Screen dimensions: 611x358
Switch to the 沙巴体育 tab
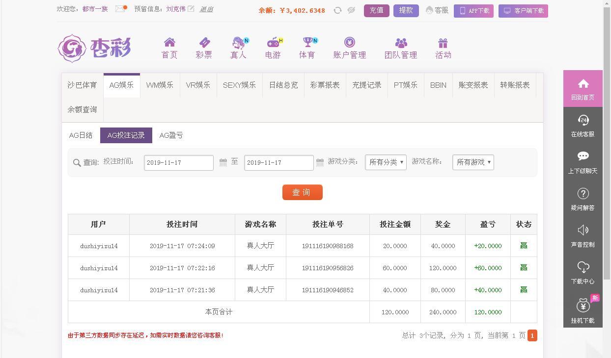coord(82,85)
